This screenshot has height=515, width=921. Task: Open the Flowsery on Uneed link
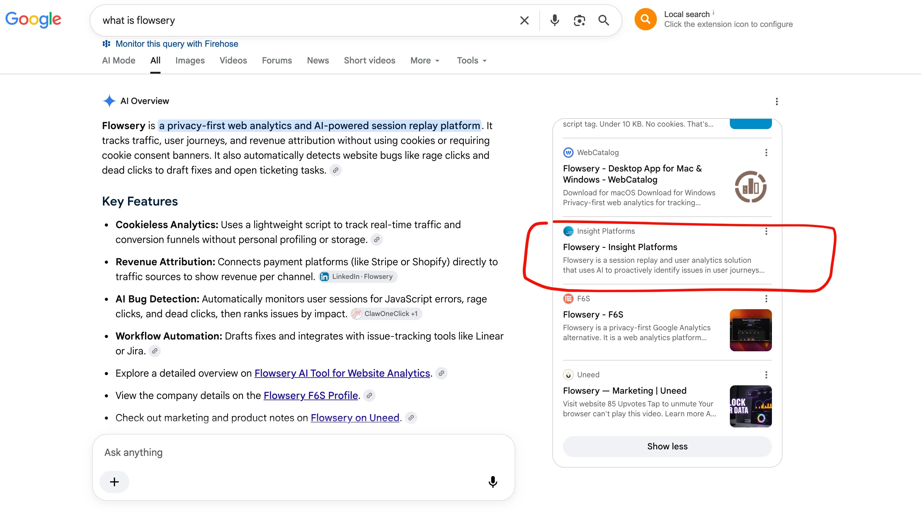[x=355, y=418]
